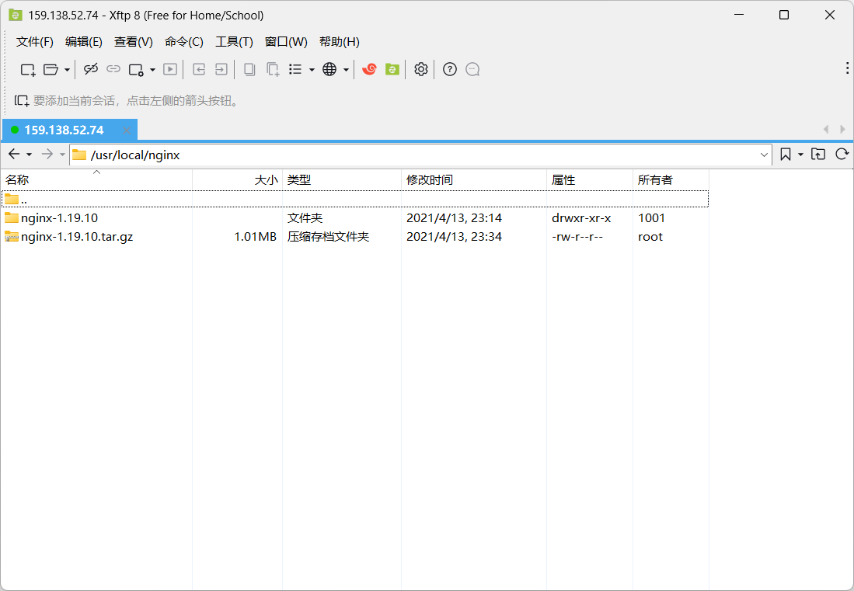Launch Xshell via red swirl icon

[369, 69]
